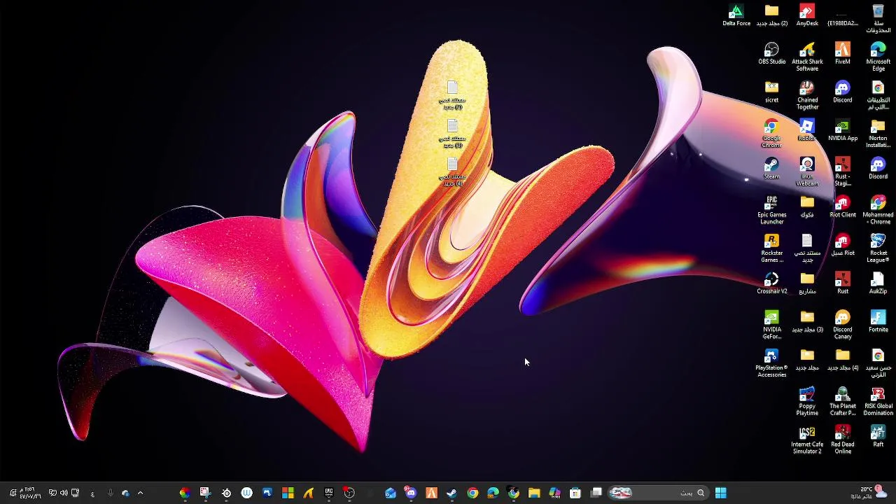Select the secret folder on desktop

(x=771, y=92)
